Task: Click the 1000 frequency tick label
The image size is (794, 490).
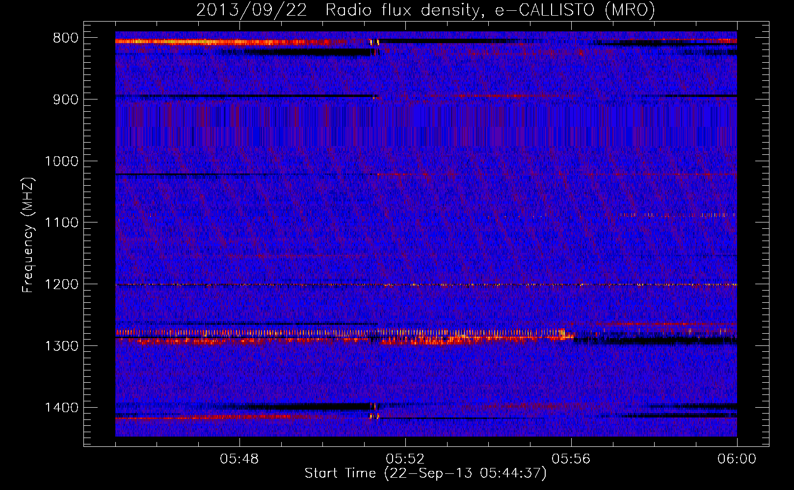Action: click(x=61, y=161)
